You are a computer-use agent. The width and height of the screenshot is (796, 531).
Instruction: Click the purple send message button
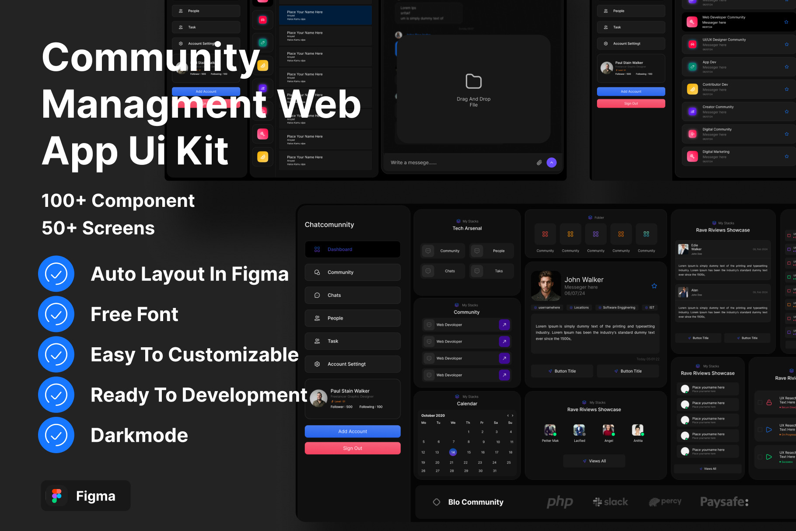click(x=552, y=163)
